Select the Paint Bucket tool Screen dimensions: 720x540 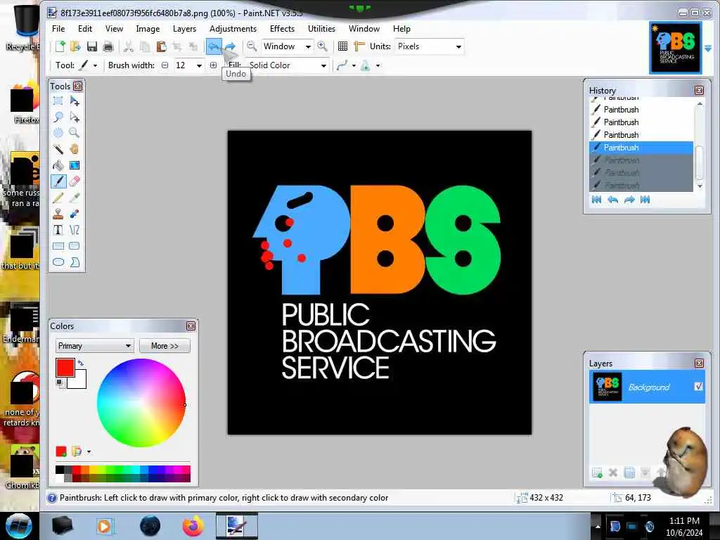(58, 165)
